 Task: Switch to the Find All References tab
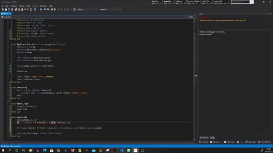pos(264,142)
